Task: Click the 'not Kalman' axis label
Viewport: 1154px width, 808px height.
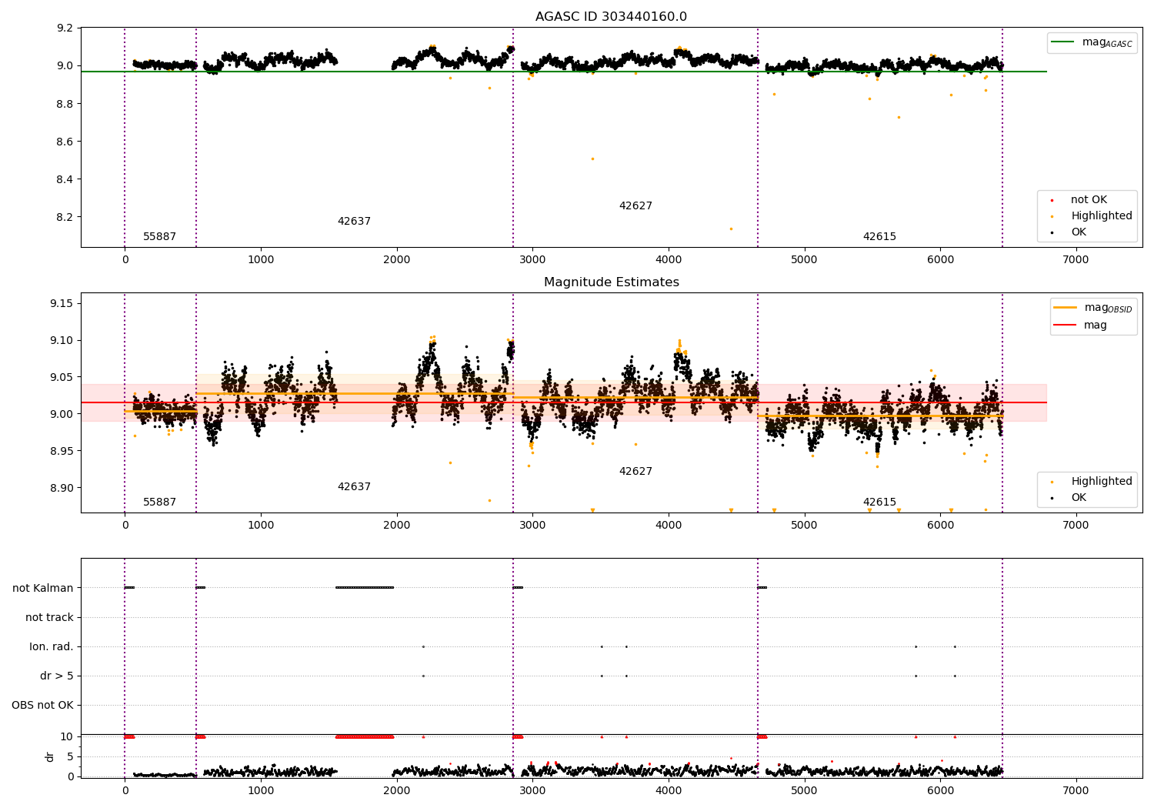Action: click(43, 589)
